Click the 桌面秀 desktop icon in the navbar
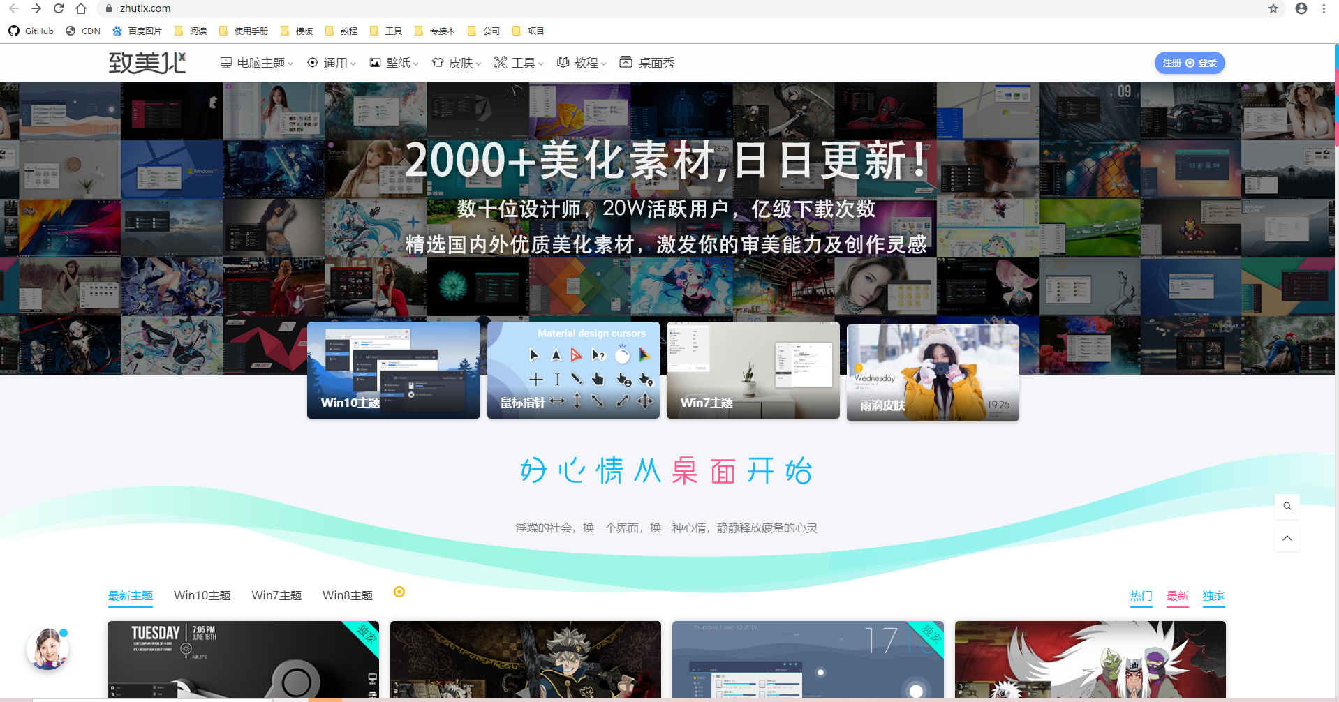1339x702 pixels. tap(626, 63)
